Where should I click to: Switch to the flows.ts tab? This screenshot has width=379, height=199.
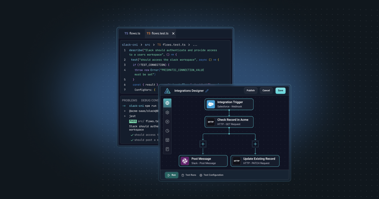132,33
